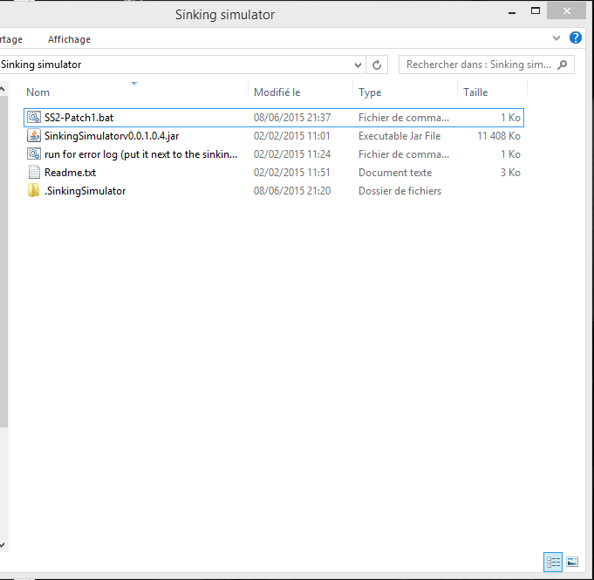
Task: Click the .SinkingSimulator folder icon
Action: click(x=33, y=190)
